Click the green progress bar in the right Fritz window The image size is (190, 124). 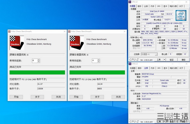97,73
